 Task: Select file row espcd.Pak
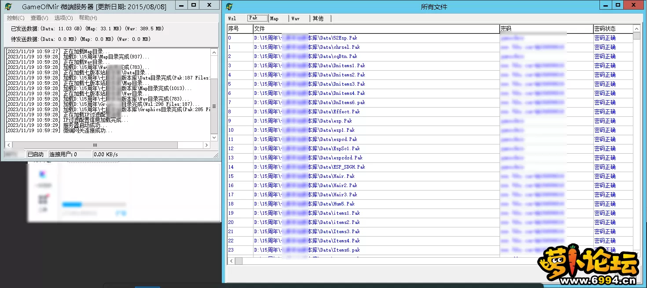click(430, 139)
